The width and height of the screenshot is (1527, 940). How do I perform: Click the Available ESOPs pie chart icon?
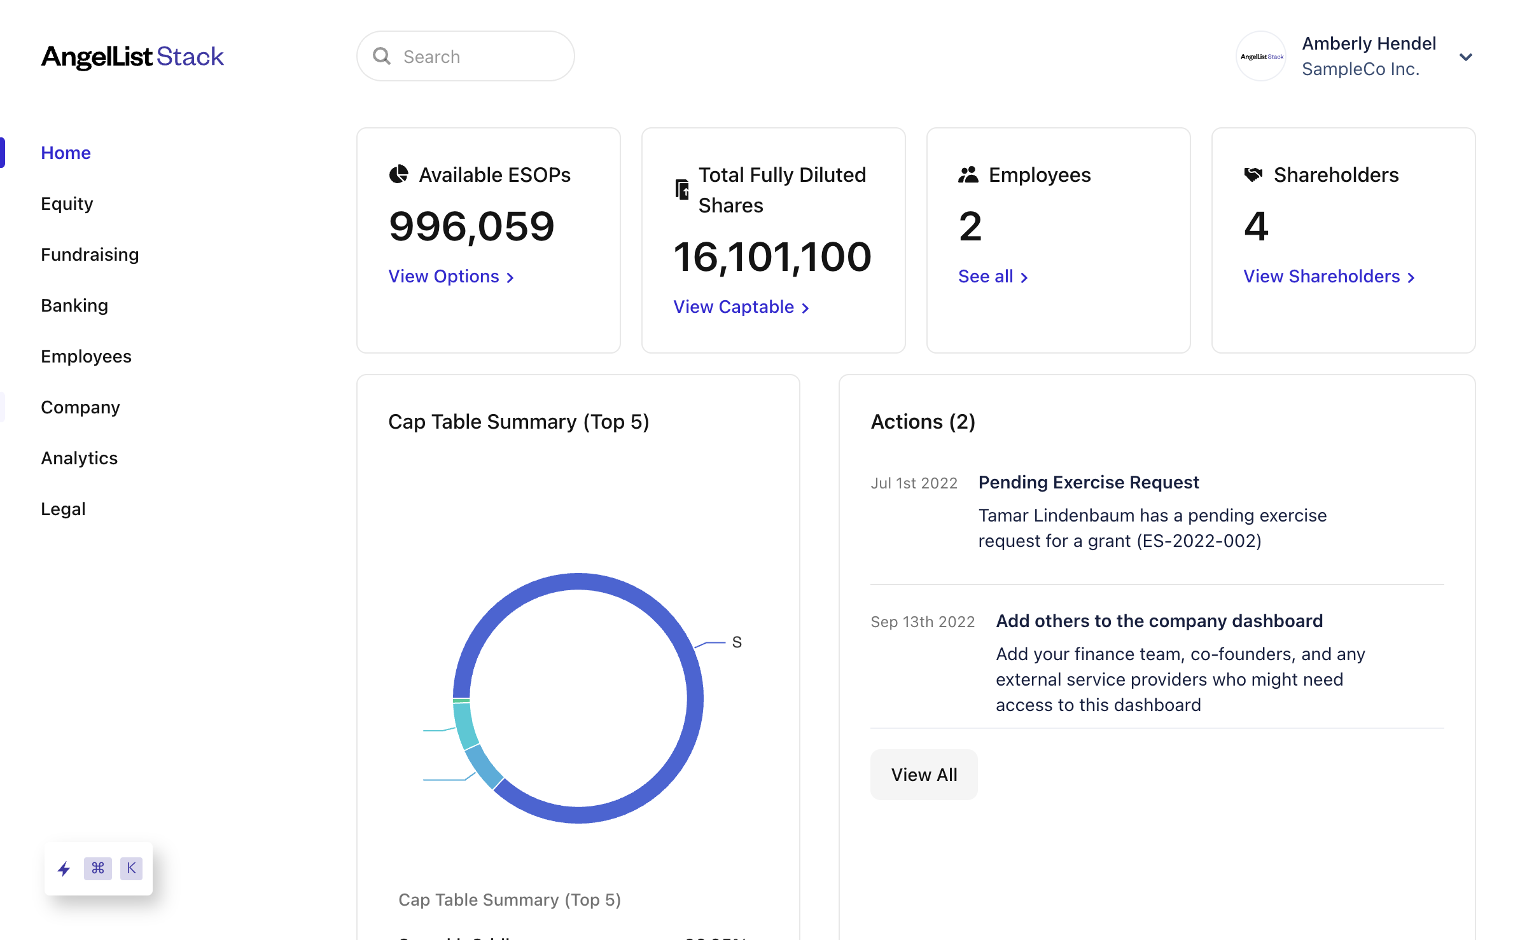point(398,174)
